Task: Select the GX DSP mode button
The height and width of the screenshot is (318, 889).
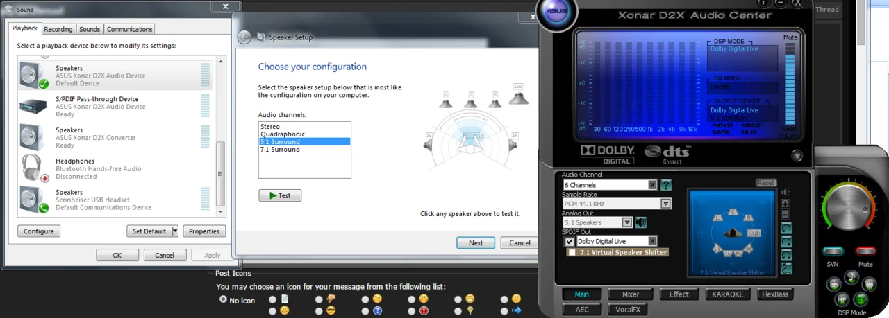Action: coord(861,299)
